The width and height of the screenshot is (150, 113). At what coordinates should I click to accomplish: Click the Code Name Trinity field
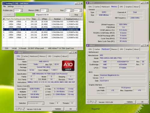36,64
